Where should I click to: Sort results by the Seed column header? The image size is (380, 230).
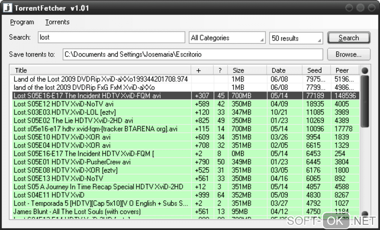click(x=316, y=70)
